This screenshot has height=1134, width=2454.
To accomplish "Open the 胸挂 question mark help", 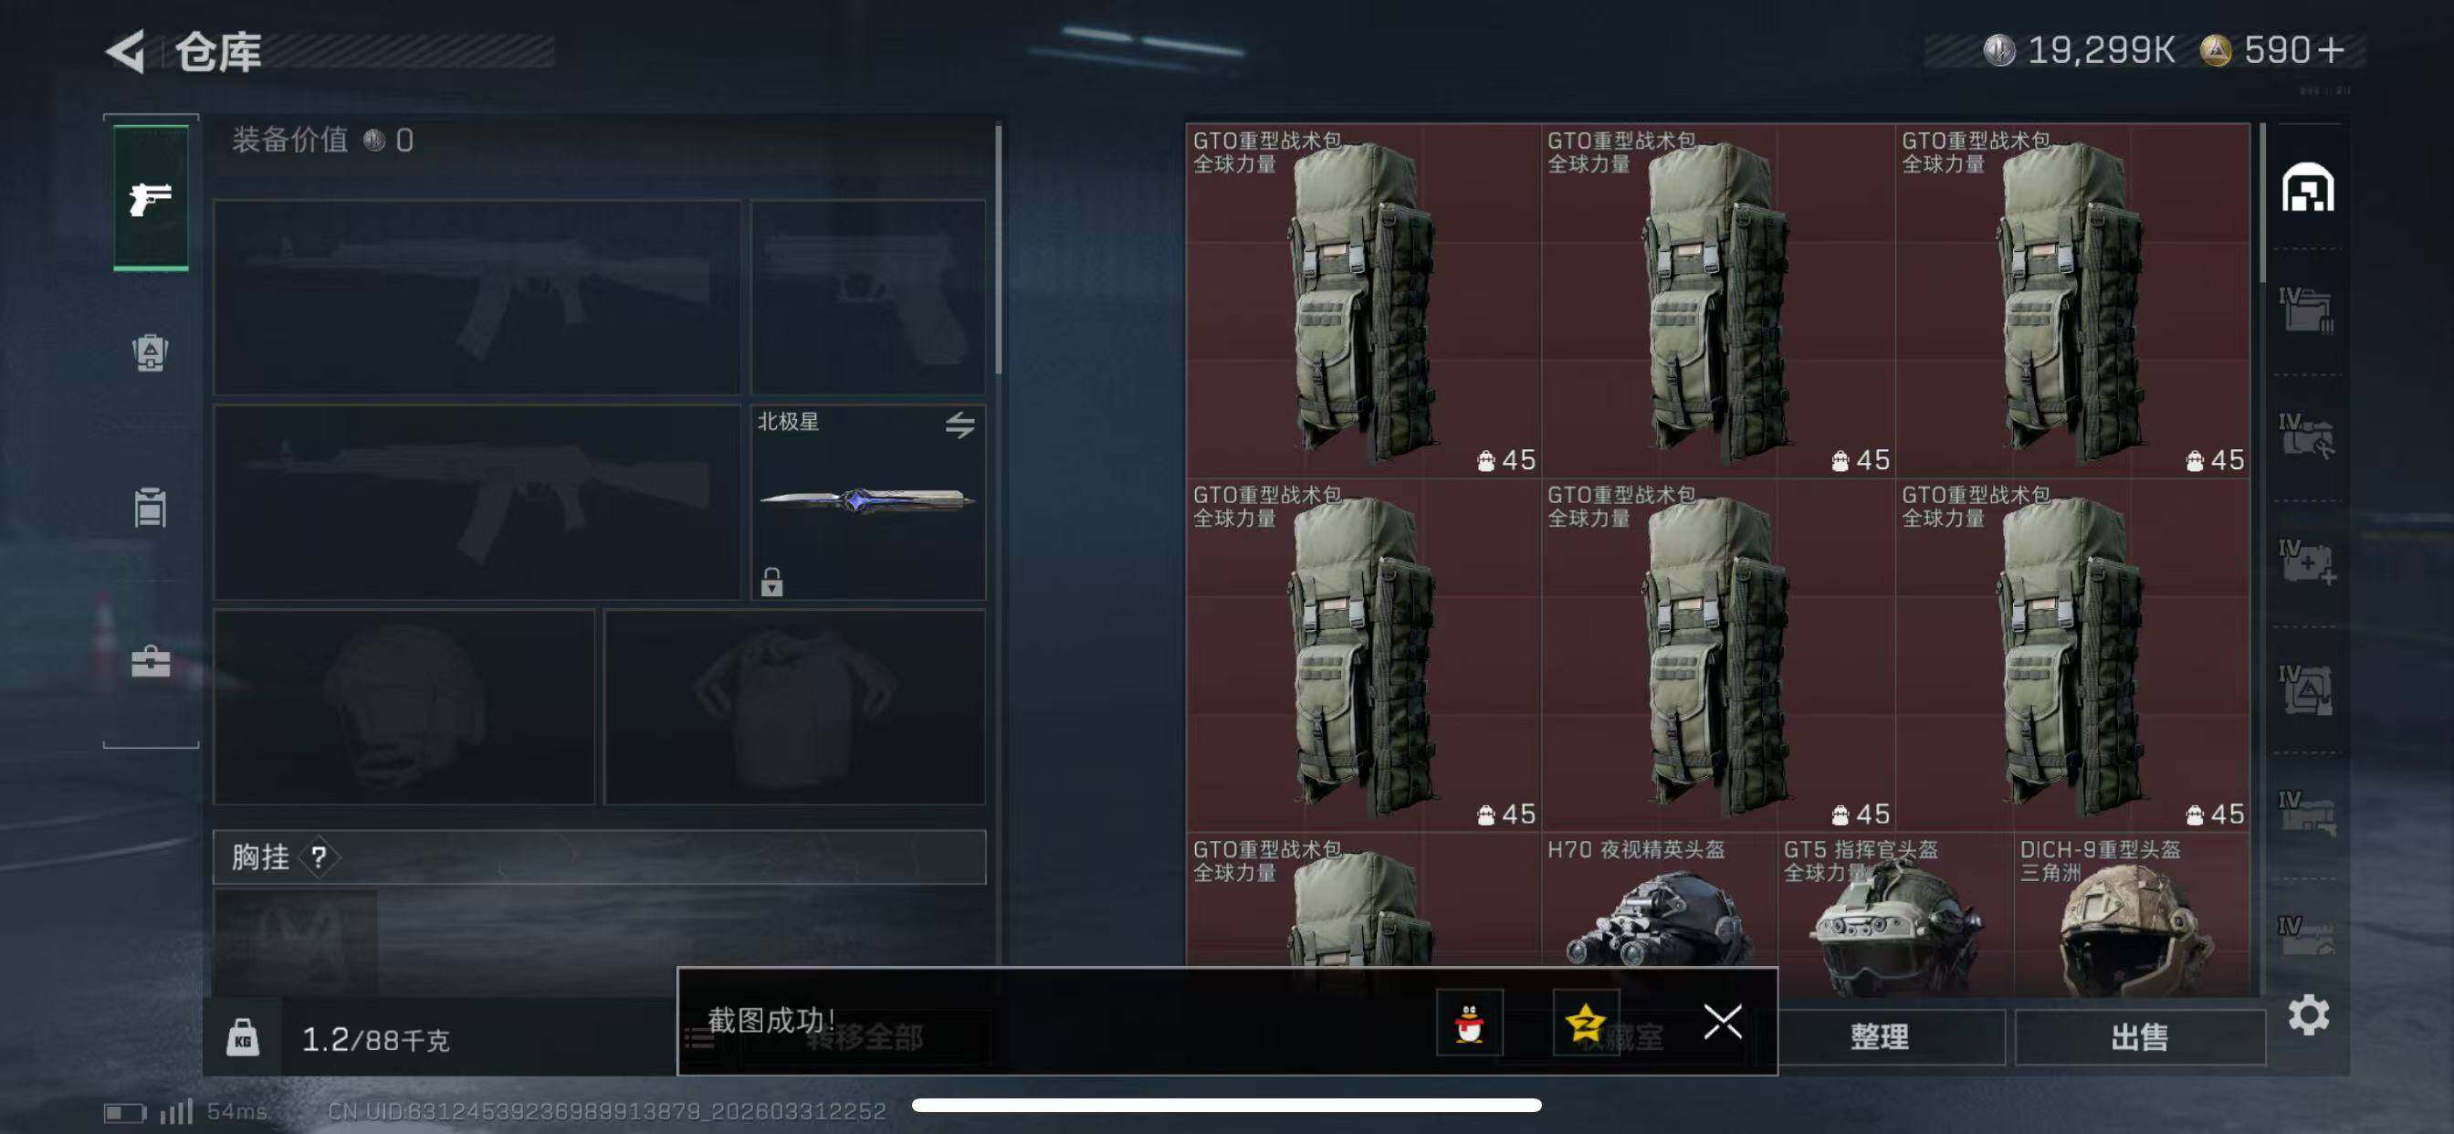I will (x=319, y=857).
